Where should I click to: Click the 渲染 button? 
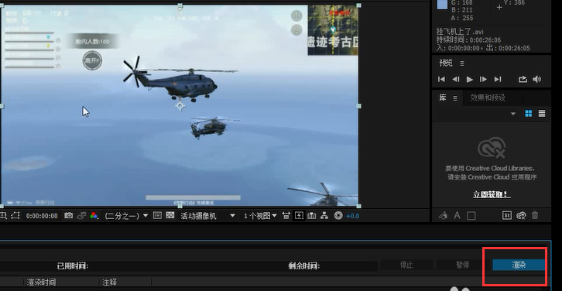(519, 265)
